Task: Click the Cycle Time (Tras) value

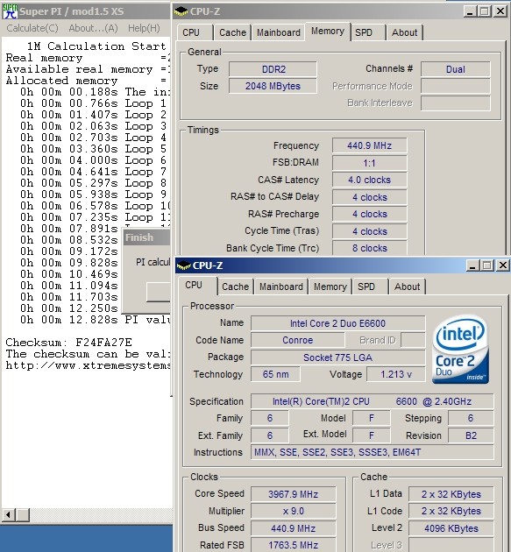Action: click(x=369, y=231)
